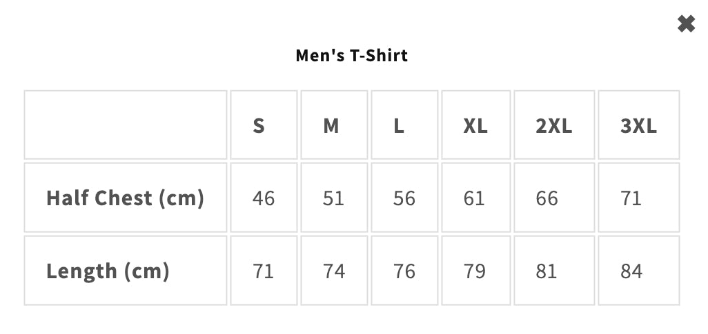The width and height of the screenshot is (708, 334).
Task: Close the size chart popup
Action: coord(686,24)
